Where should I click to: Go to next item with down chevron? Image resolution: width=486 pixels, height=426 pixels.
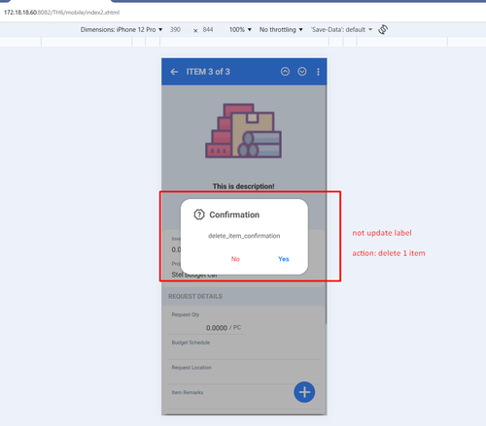point(302,72)
